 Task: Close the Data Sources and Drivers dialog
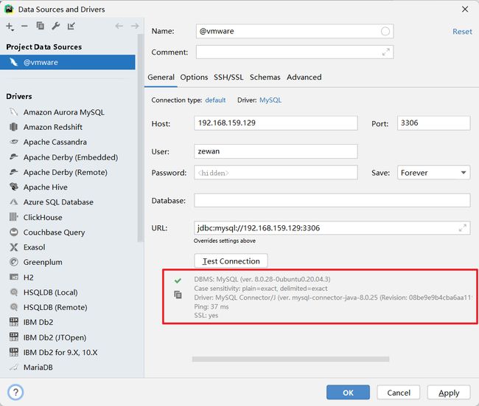click(x=465, y=9)
